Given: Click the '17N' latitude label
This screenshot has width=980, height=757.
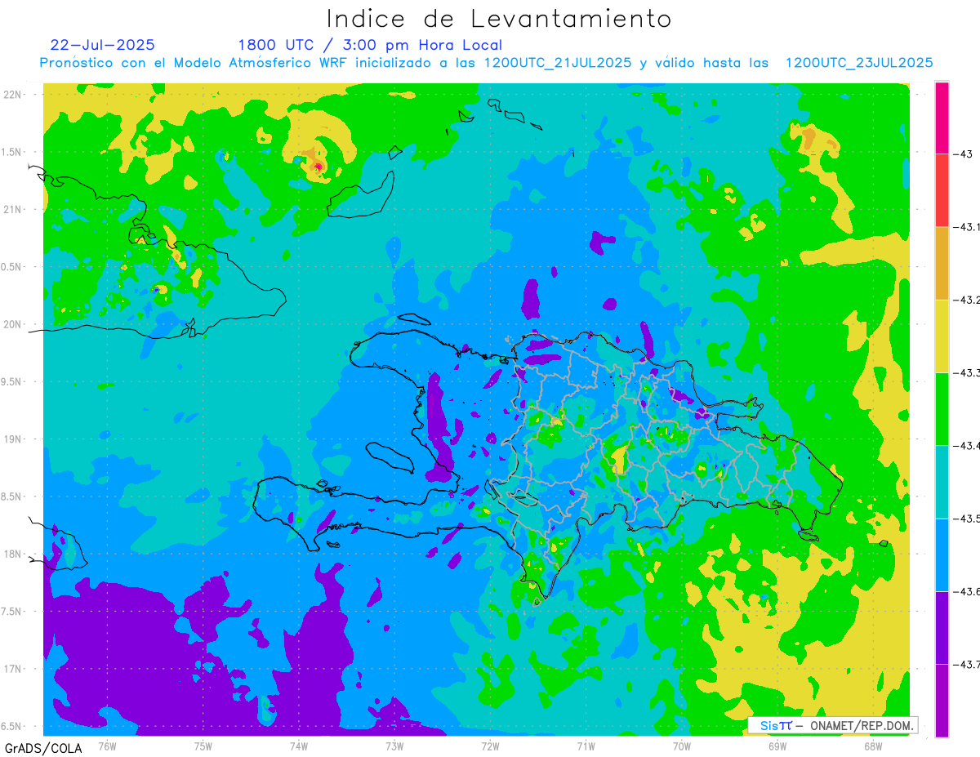Looking at the screenshot, I should [12, 669].
